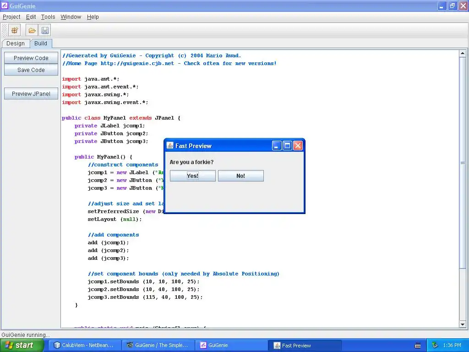The image size is (469, 352).
Task: Click the 'private JLabel jcomp1;' line
Action: 110,126
